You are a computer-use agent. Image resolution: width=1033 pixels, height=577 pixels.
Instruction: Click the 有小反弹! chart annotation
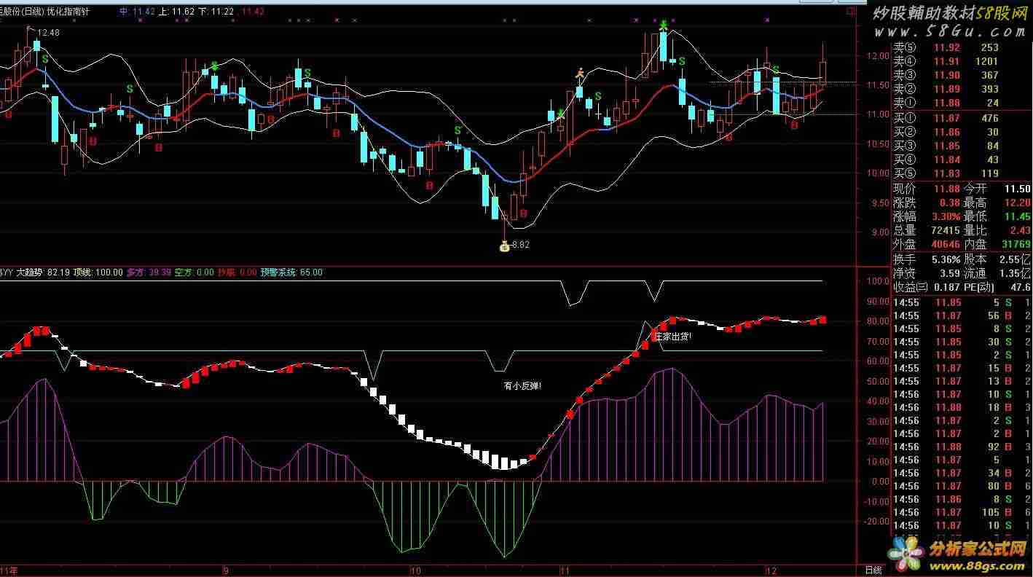click(x=522, y=385)
